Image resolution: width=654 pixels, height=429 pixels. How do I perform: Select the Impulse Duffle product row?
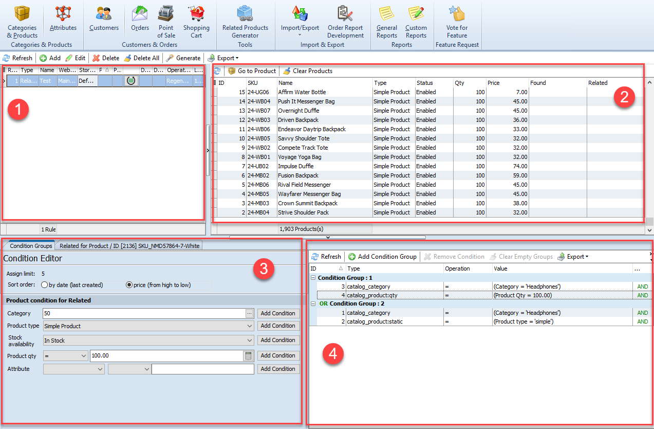coord(428,166)
